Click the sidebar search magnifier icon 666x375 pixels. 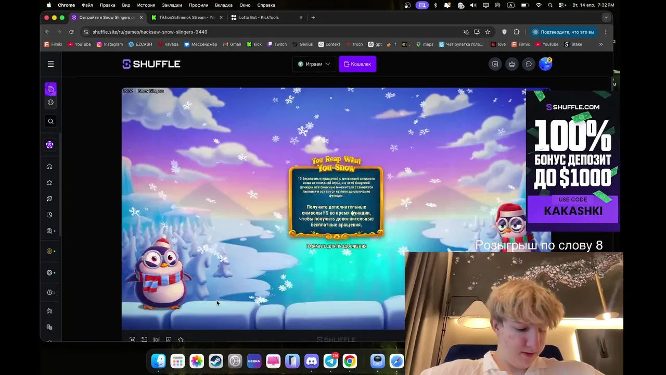click(50, 121)
